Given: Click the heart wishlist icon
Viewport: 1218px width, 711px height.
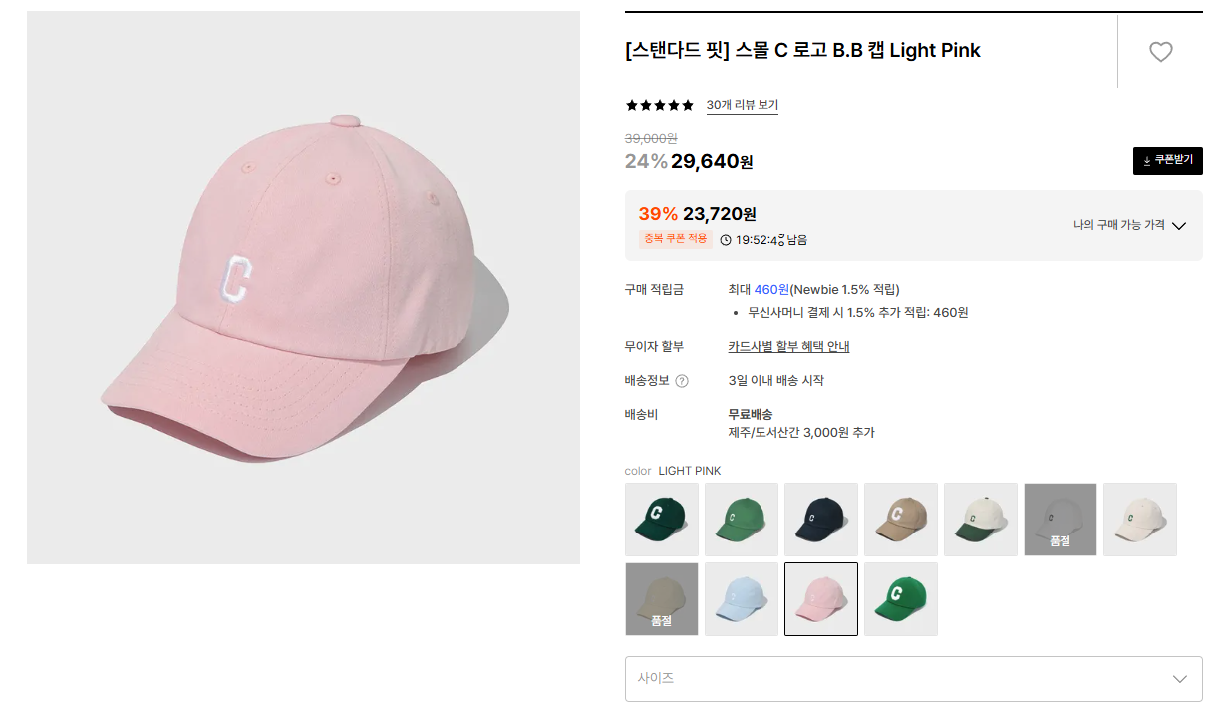Looking at the screenshot, I should point(1160,52).
